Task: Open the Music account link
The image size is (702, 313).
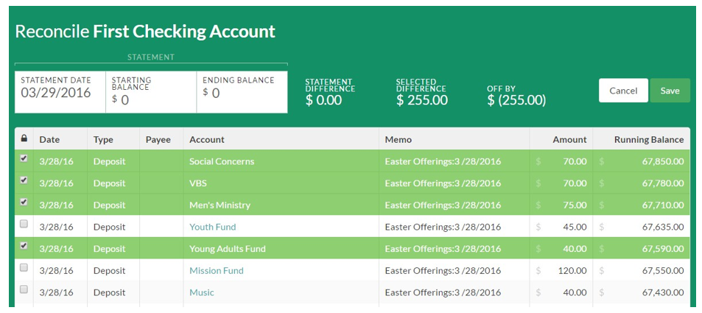Action: [x=202, y=293]
